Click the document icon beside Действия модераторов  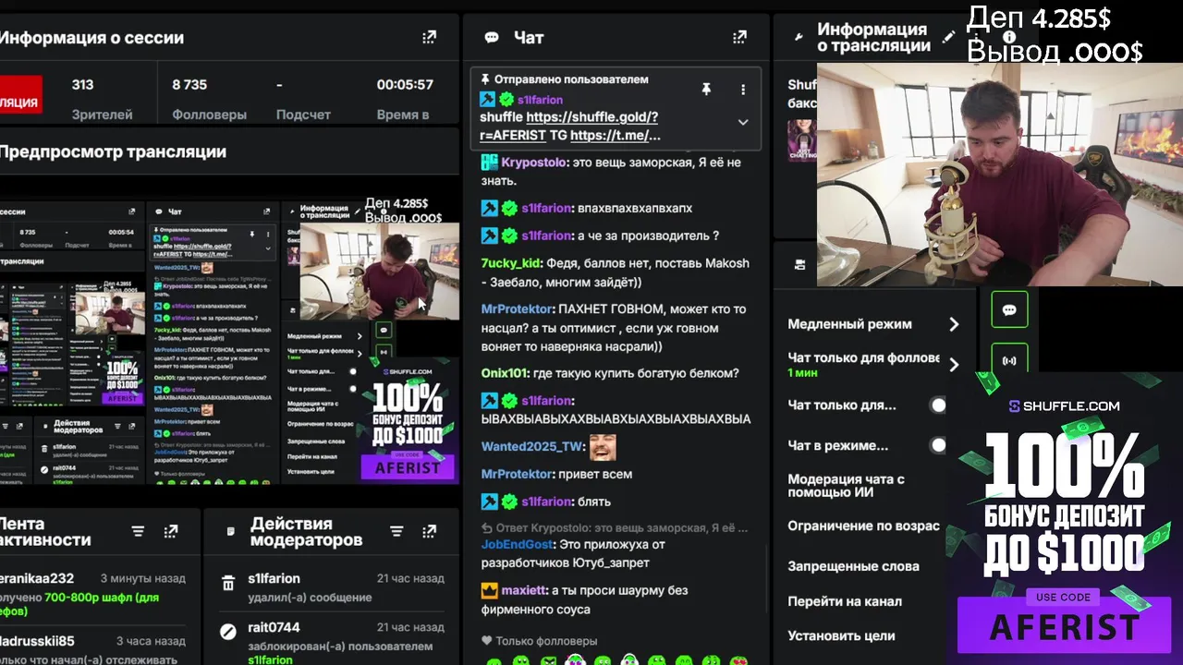click(231, 531)
